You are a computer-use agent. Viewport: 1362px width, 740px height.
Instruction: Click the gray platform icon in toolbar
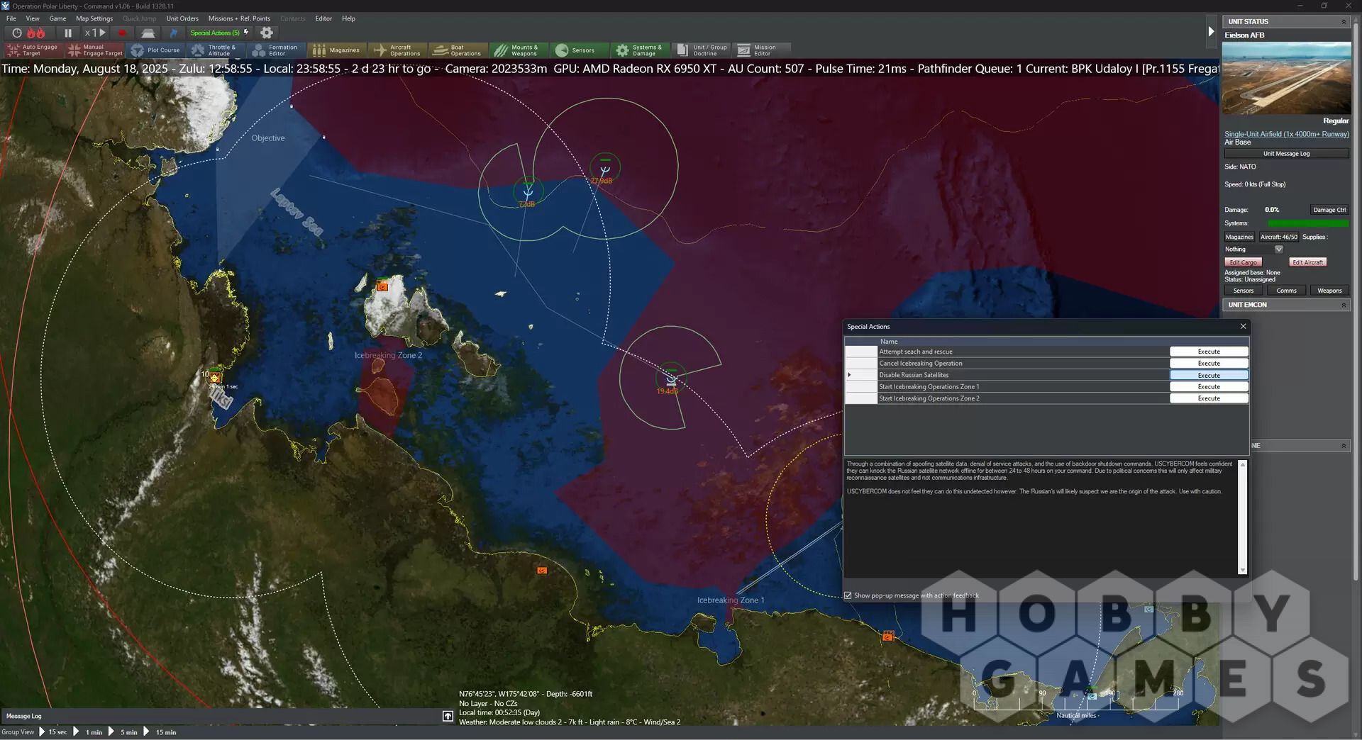(x=148, y=33)
